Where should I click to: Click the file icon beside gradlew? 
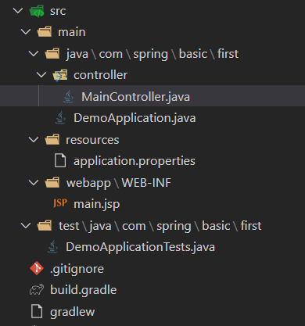point(37,311)
